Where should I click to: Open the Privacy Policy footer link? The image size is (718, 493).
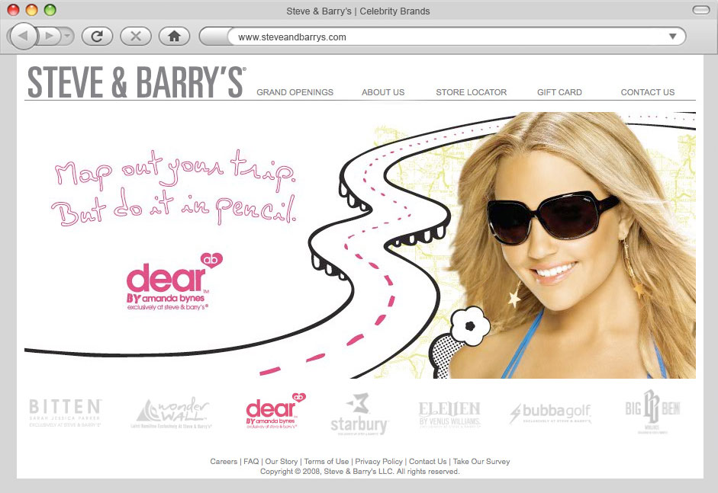pos(378,462)
